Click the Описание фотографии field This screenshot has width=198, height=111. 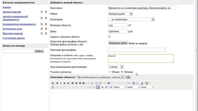(137, 50)
